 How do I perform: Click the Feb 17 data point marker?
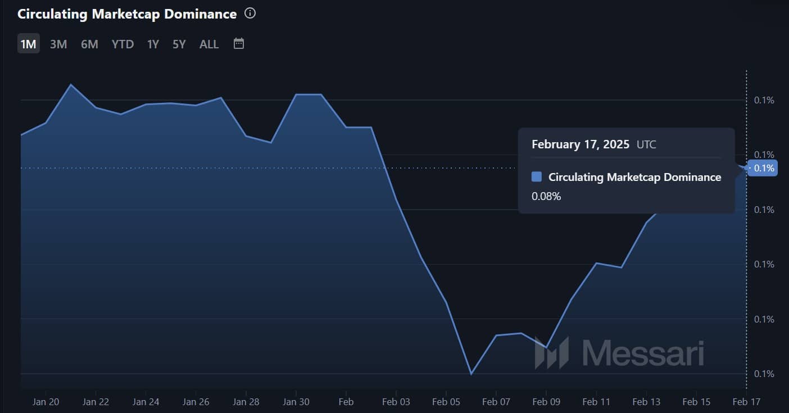pos(746,168)
